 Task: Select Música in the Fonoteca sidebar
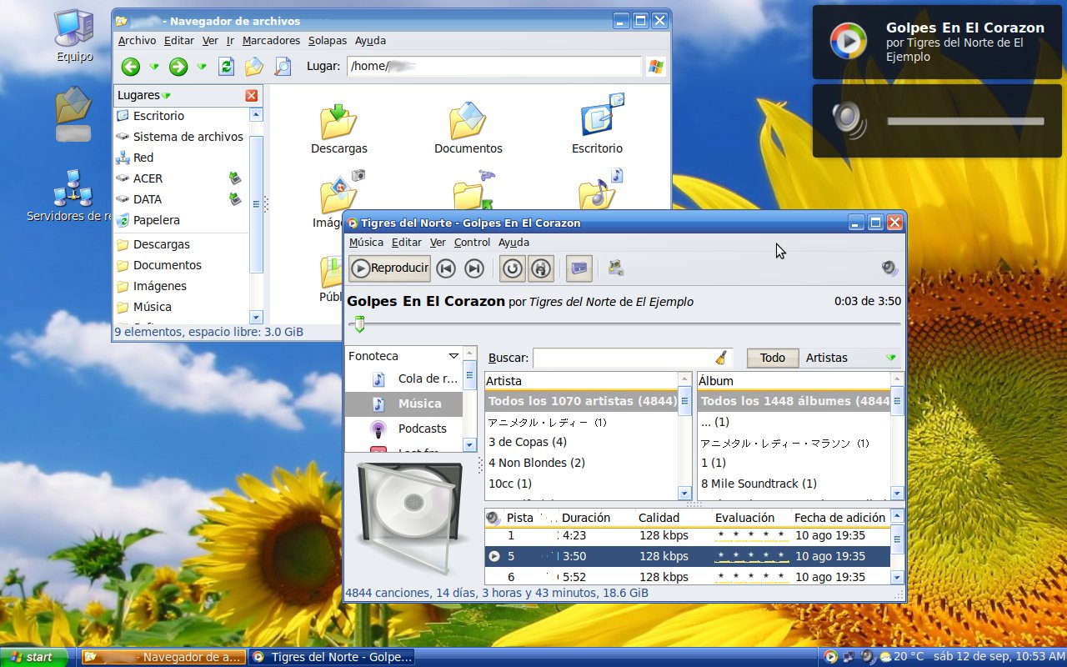tap(403, 404)
